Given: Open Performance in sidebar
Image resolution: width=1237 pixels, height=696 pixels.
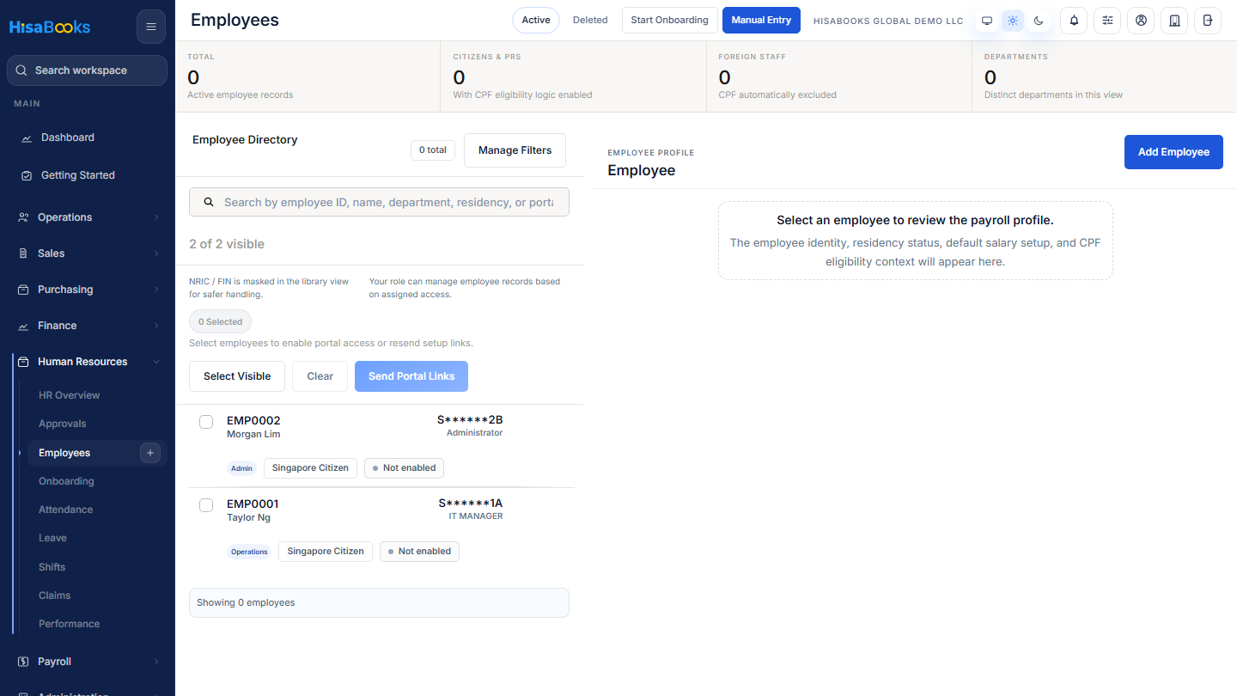Looking at the screenshot, I should [x=69, y=624].
